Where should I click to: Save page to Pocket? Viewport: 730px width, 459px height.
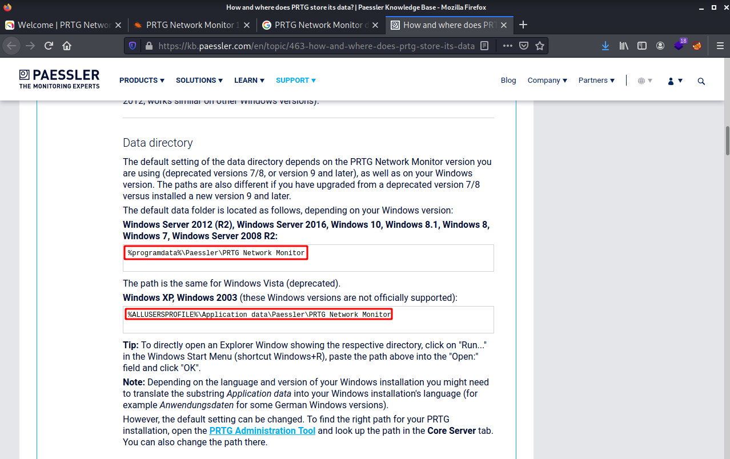tap(523, 46)
